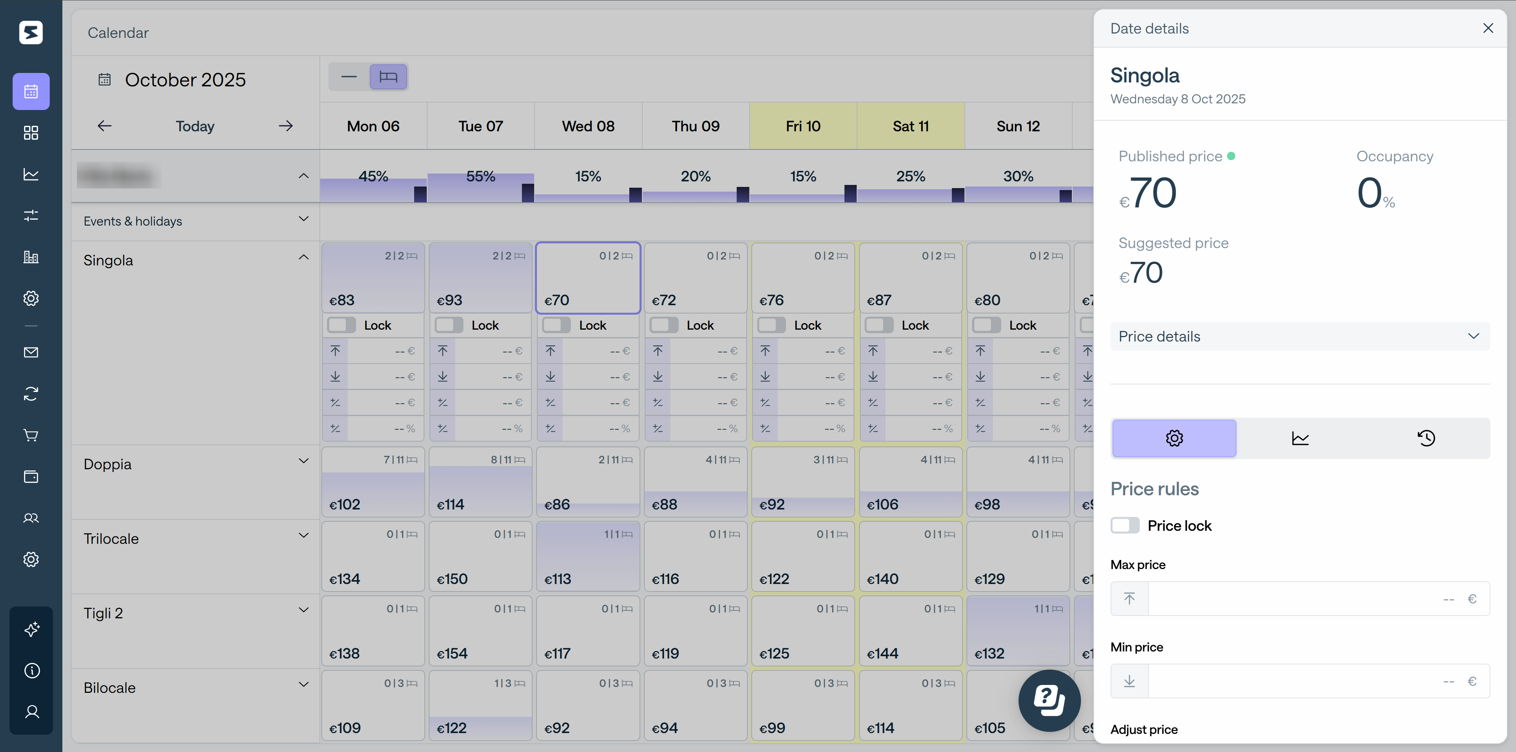Select Singola €83 cell on Mon 06
1516x752 pixels.
[x=373, y=278]
